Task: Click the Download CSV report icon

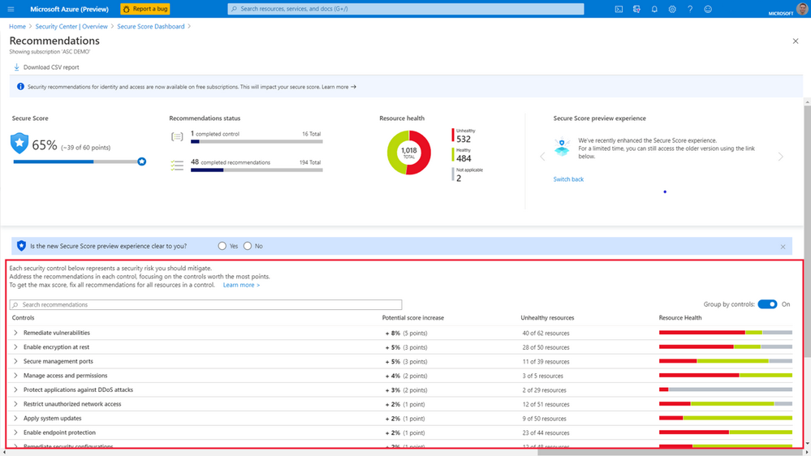Action: pos(16,67)
